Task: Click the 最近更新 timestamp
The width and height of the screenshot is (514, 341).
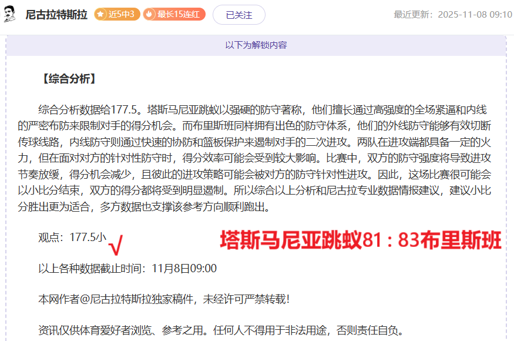Action: (x=452, y=14)
